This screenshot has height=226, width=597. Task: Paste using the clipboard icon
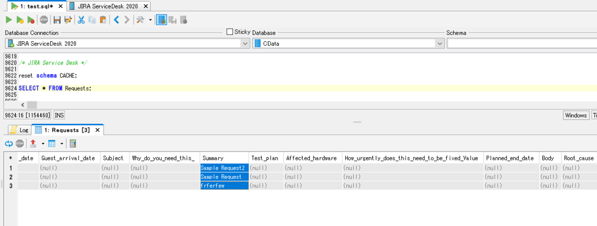(x=103, y=20)
